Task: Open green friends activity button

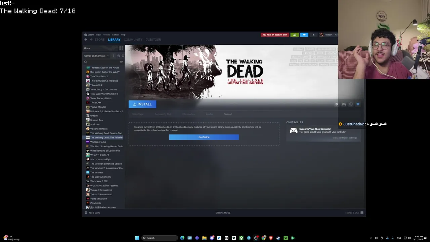Action: click(295, 35)
